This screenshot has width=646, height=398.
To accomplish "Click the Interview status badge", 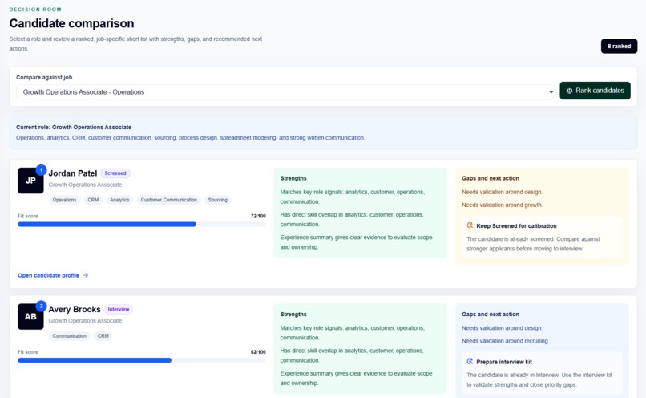I will (x=119, y=309).
